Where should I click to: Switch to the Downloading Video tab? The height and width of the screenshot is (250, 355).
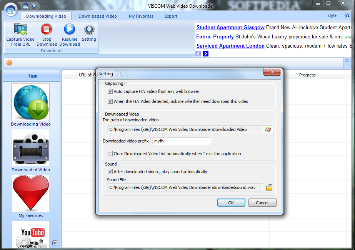46,16
